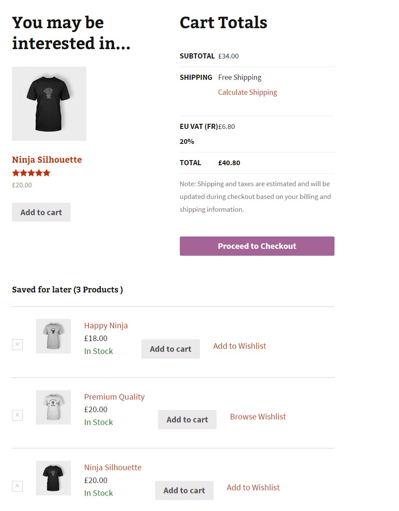The height and width of the screenshot is (511, 399).
Task: Expand Calculate Shipping options
Action: pos(247,92)
